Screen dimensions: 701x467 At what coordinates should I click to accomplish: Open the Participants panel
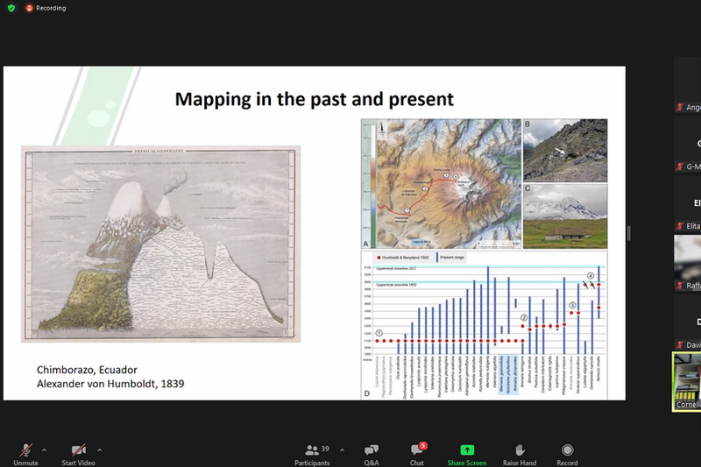(312, 454)
